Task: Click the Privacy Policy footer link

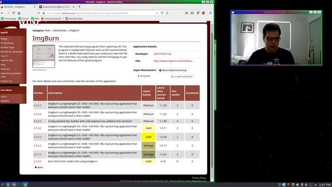Action: click(199, 178)
